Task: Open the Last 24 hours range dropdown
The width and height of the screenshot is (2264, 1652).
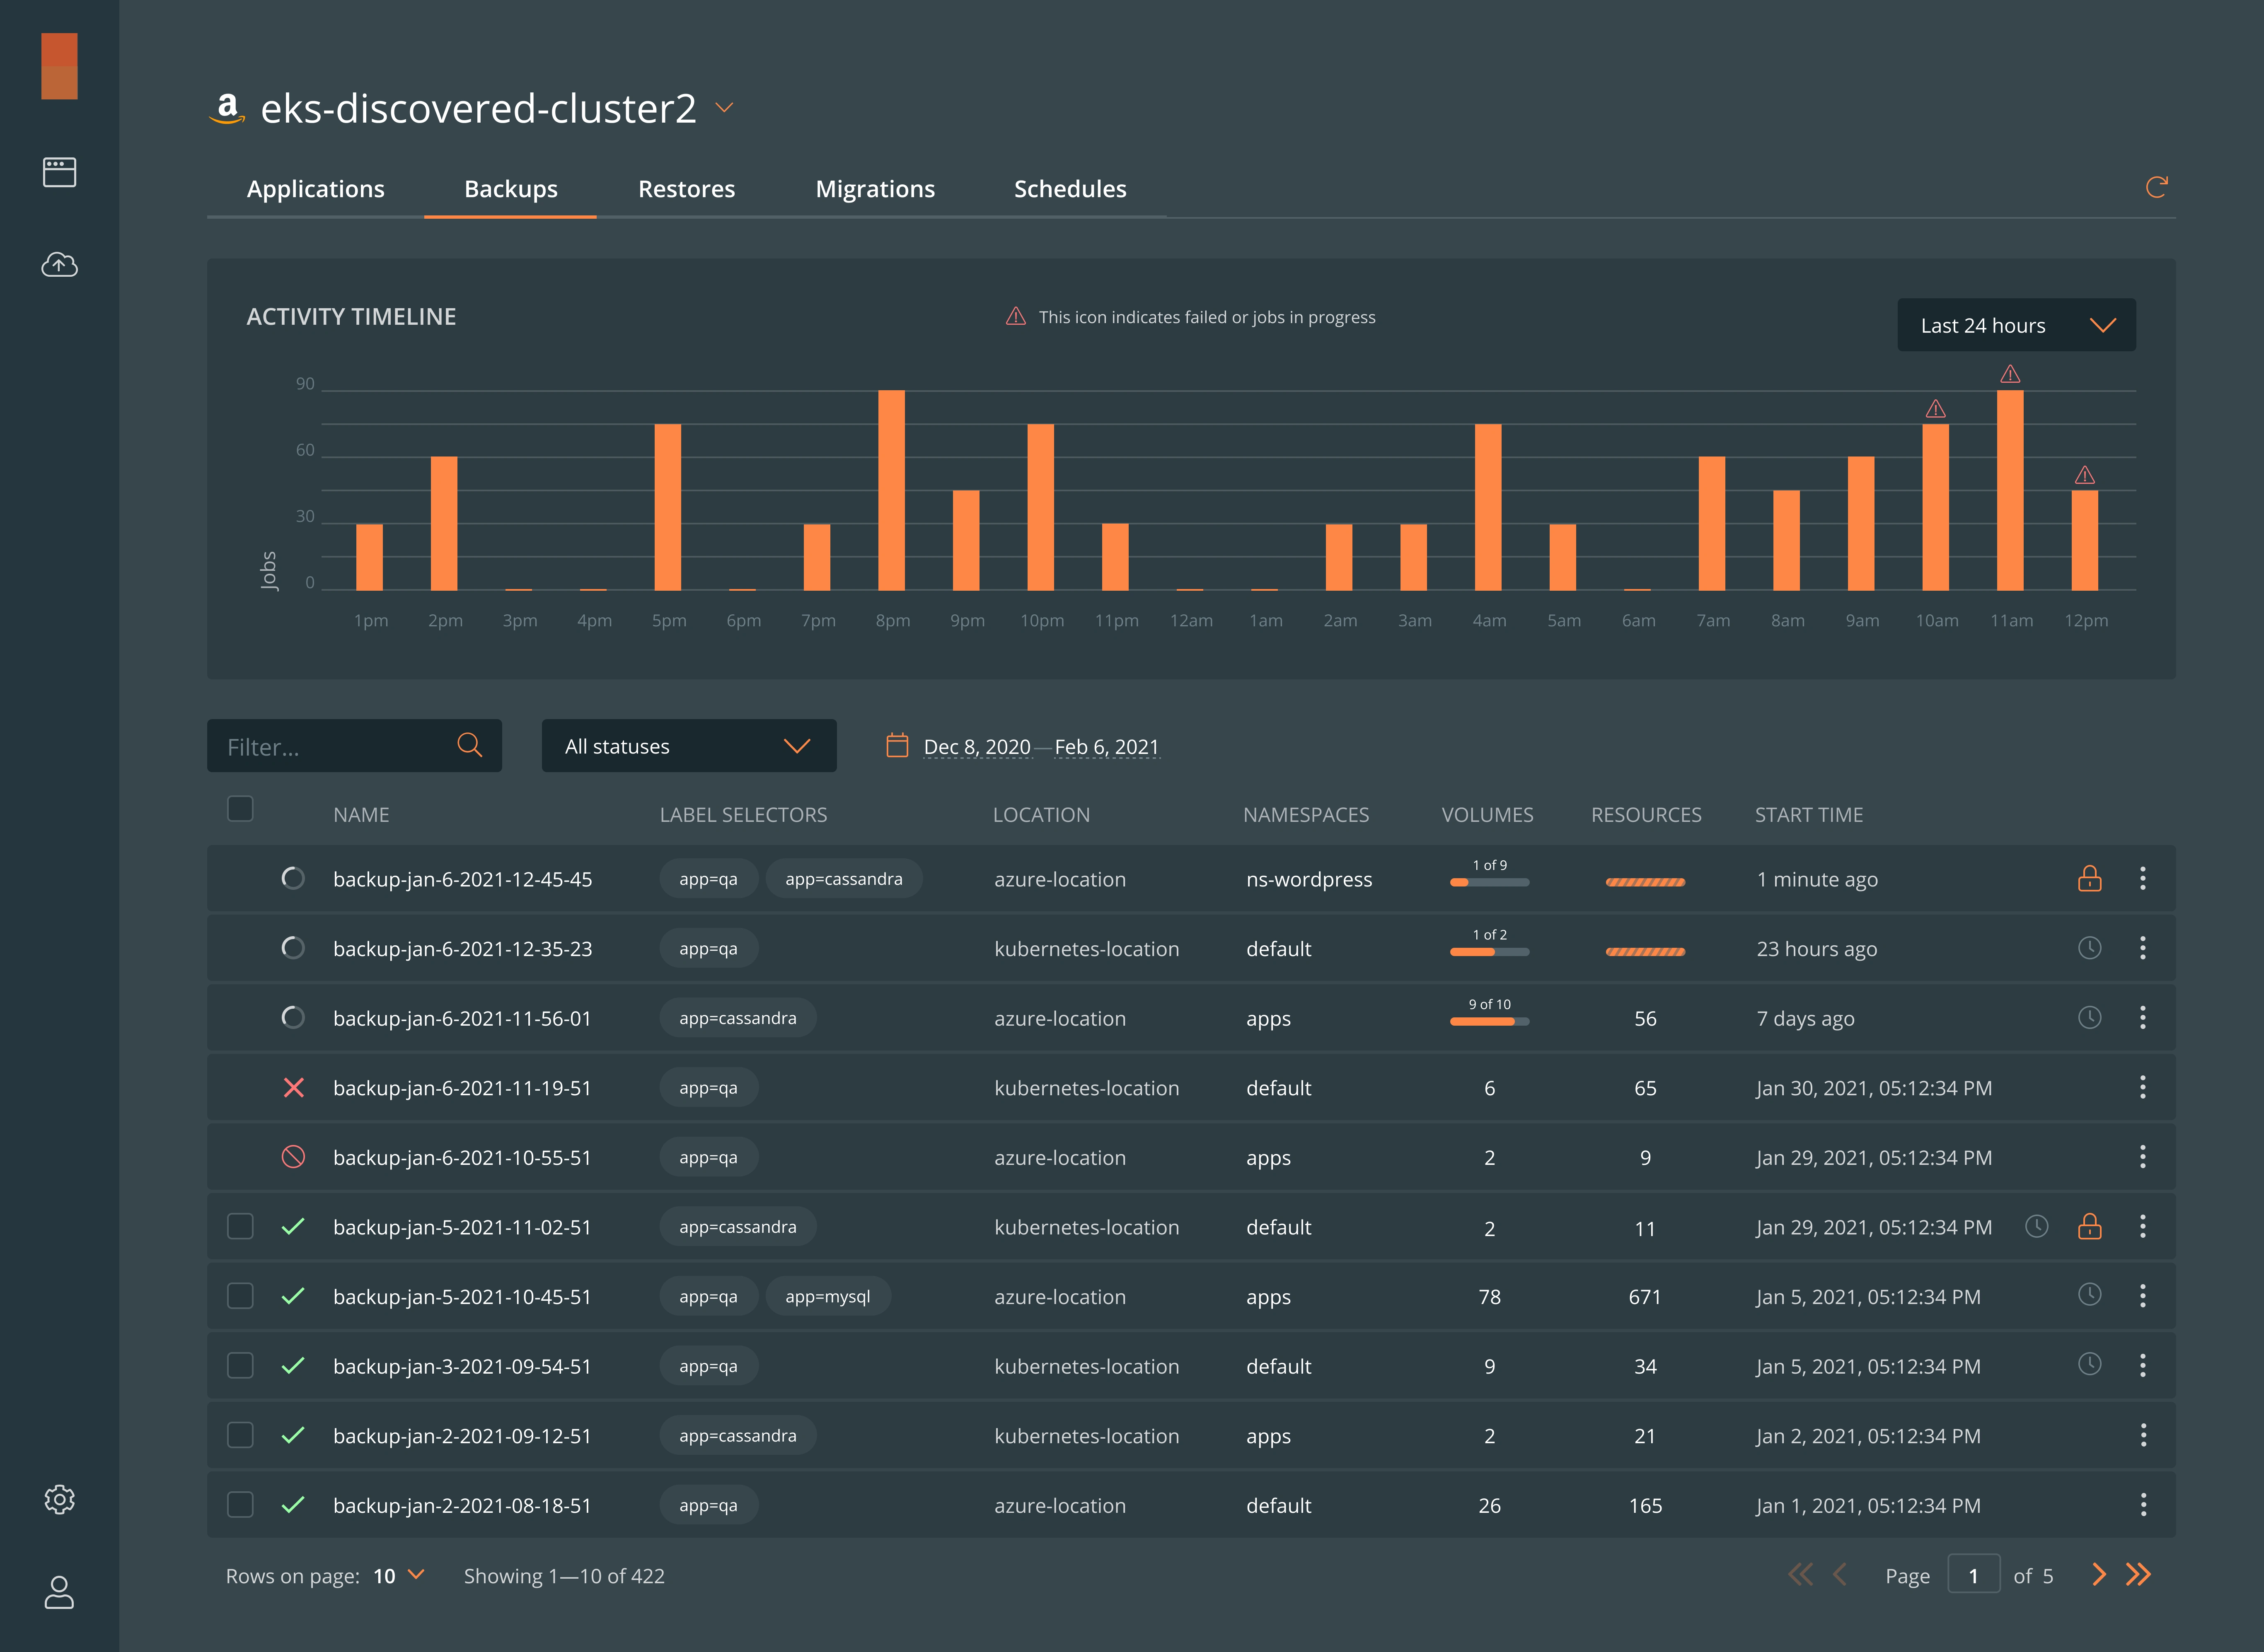Action: (2016, 325)
